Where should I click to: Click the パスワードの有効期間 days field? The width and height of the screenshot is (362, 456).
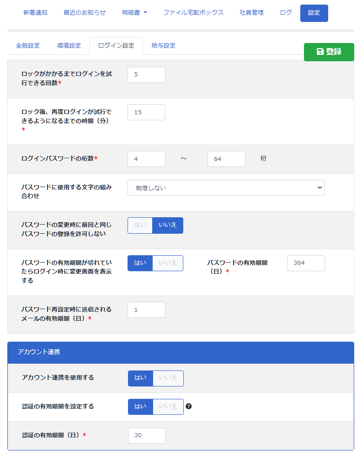point(306,263)
